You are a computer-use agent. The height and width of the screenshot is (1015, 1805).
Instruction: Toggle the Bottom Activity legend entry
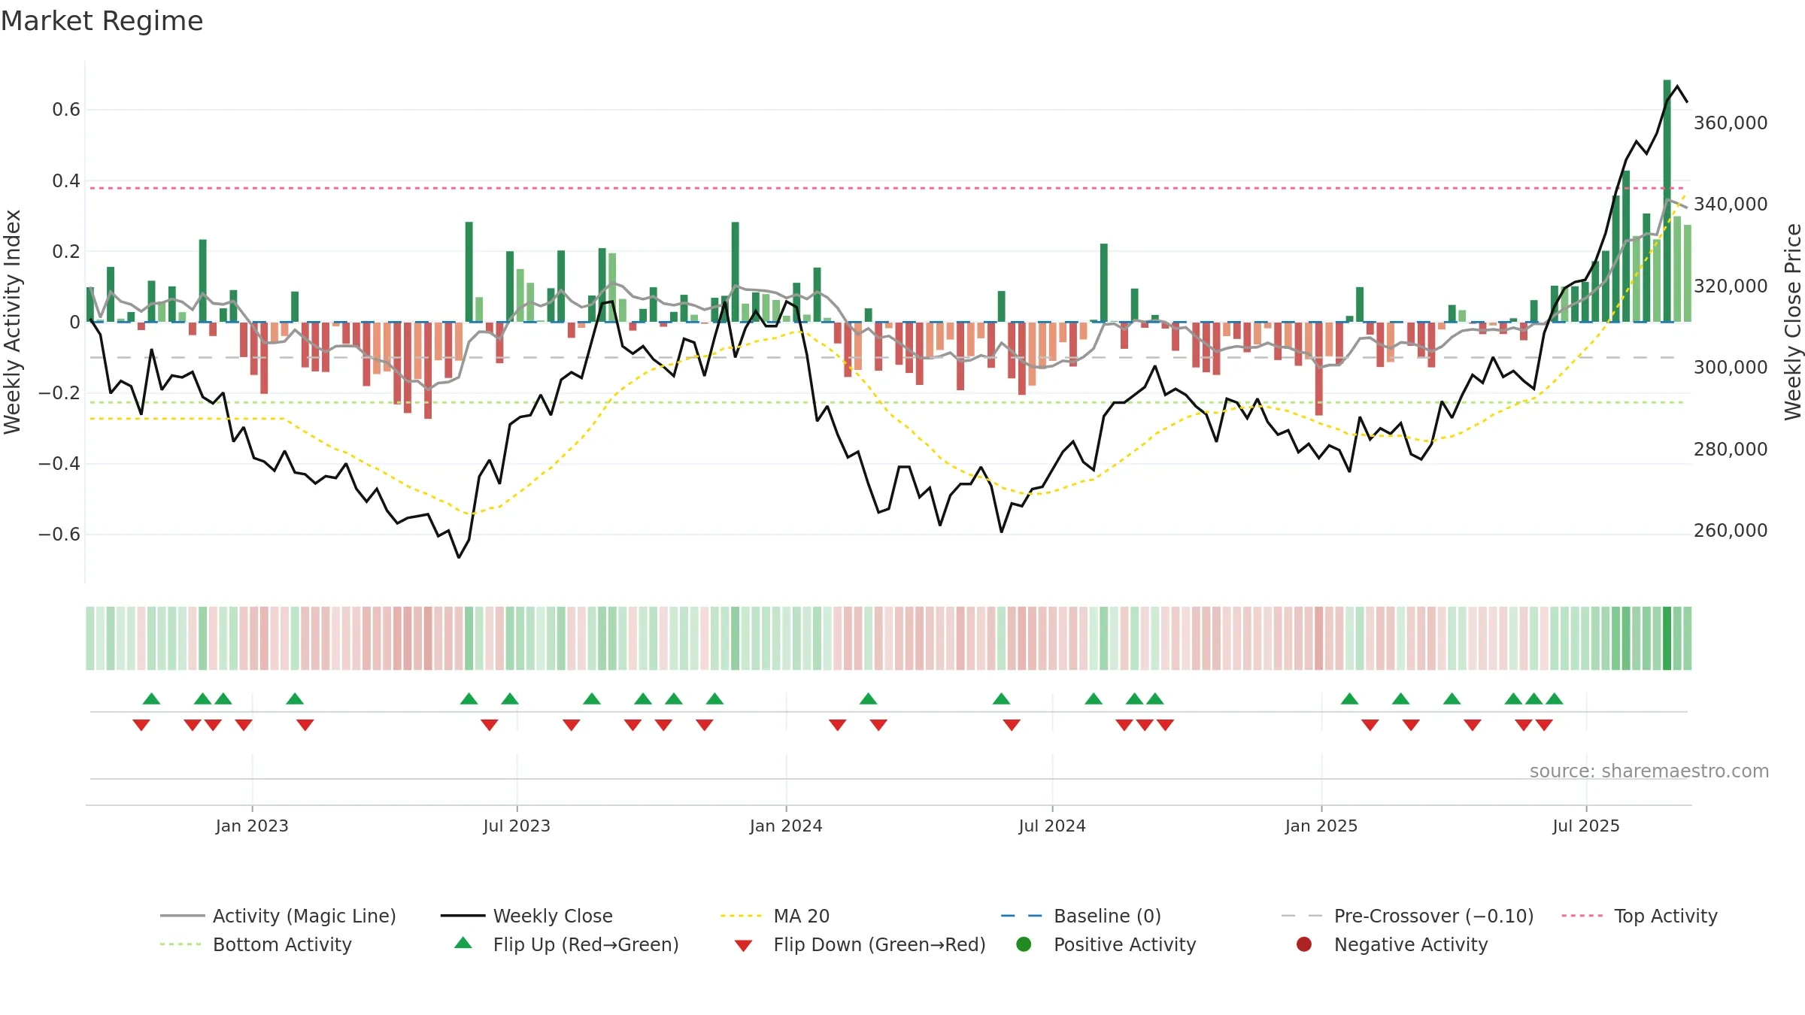[256, 944]
